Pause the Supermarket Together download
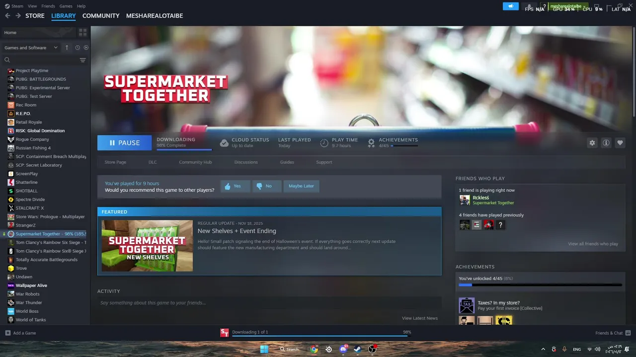Screen dimensions: 636x357 coord(124,143)
